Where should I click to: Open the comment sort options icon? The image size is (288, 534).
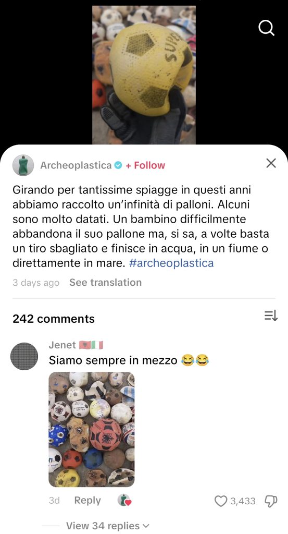(x=271, y=317)
